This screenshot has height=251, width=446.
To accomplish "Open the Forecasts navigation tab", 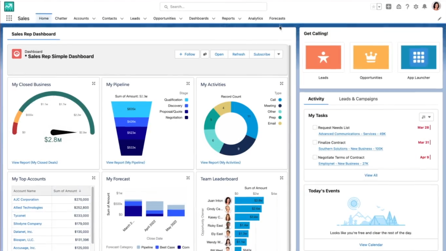I will tap(277, 18).
